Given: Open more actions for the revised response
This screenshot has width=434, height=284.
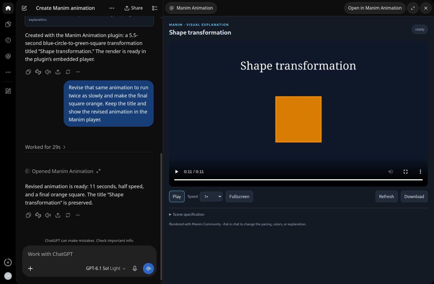Looking at the screenshot, I should pyautogui.click(x=78, y=215).
